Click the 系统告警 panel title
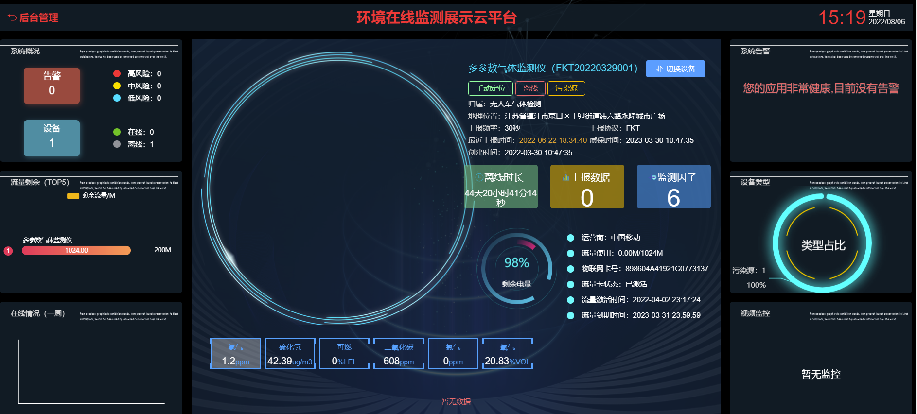The height and width of the screenshot is (414, 917). 755,51
